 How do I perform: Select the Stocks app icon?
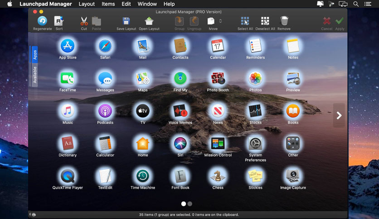tap(256, 111)
